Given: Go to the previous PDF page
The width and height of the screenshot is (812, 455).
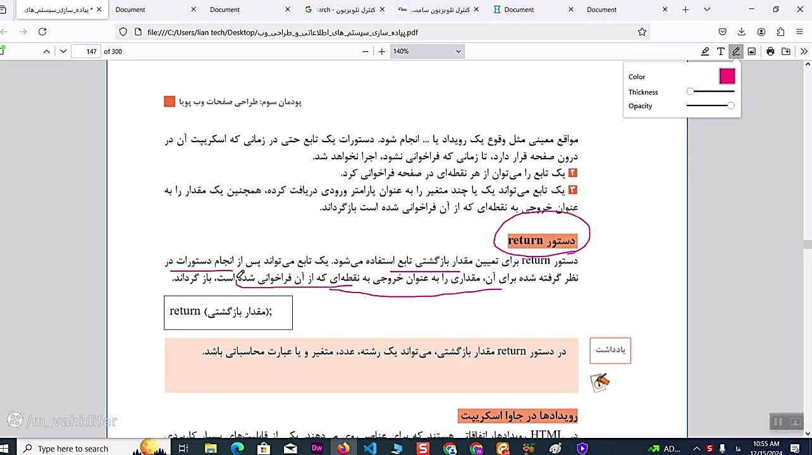Looking at the screenshot, I should click(x=46, y=51).
